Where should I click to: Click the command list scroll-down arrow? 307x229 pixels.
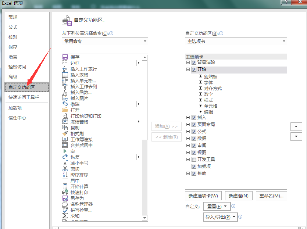145,218
